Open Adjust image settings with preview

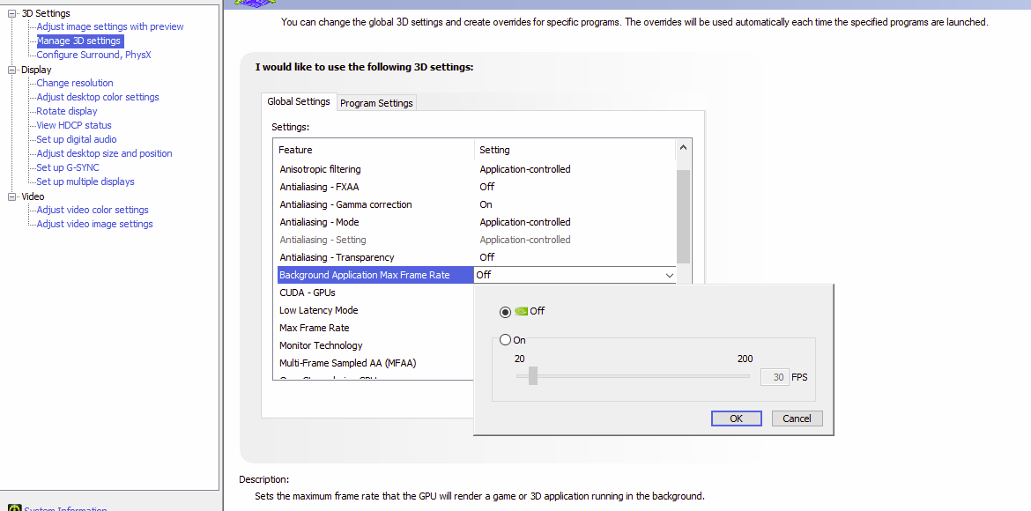click(x=110, y=27)
